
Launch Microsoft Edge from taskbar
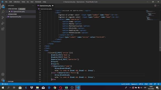49,88
